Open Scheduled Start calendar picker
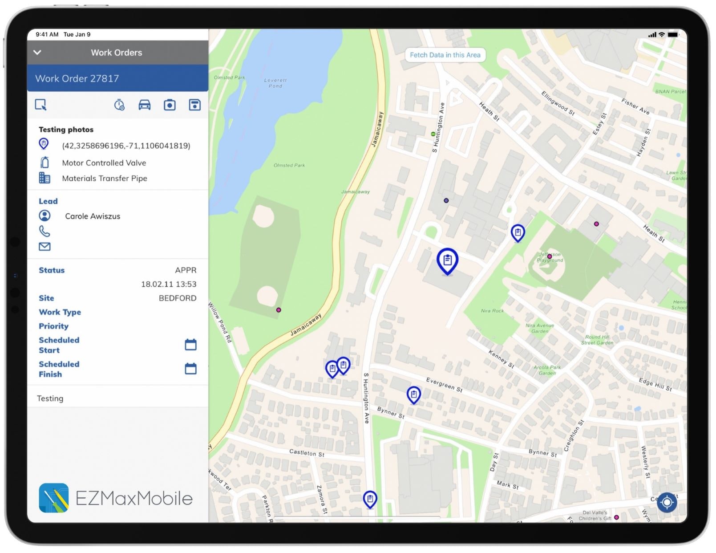The width and height of the screenshot is (716, 553). (190, 345)
